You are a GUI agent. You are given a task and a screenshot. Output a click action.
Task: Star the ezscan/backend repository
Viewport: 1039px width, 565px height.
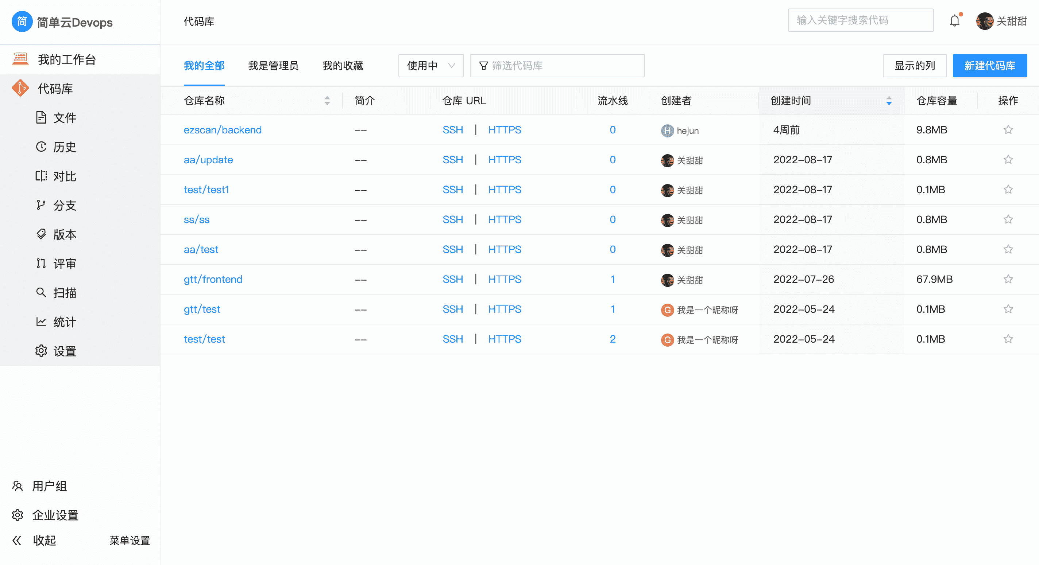[1008, 130]
